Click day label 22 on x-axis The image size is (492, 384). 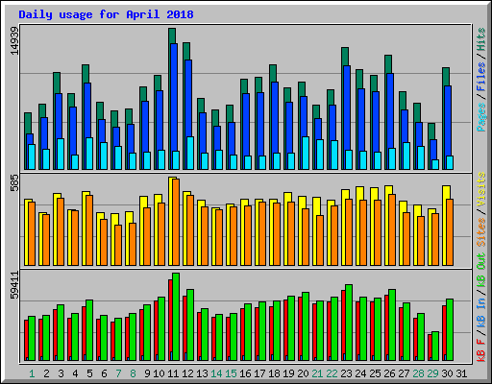click(332, 373)
